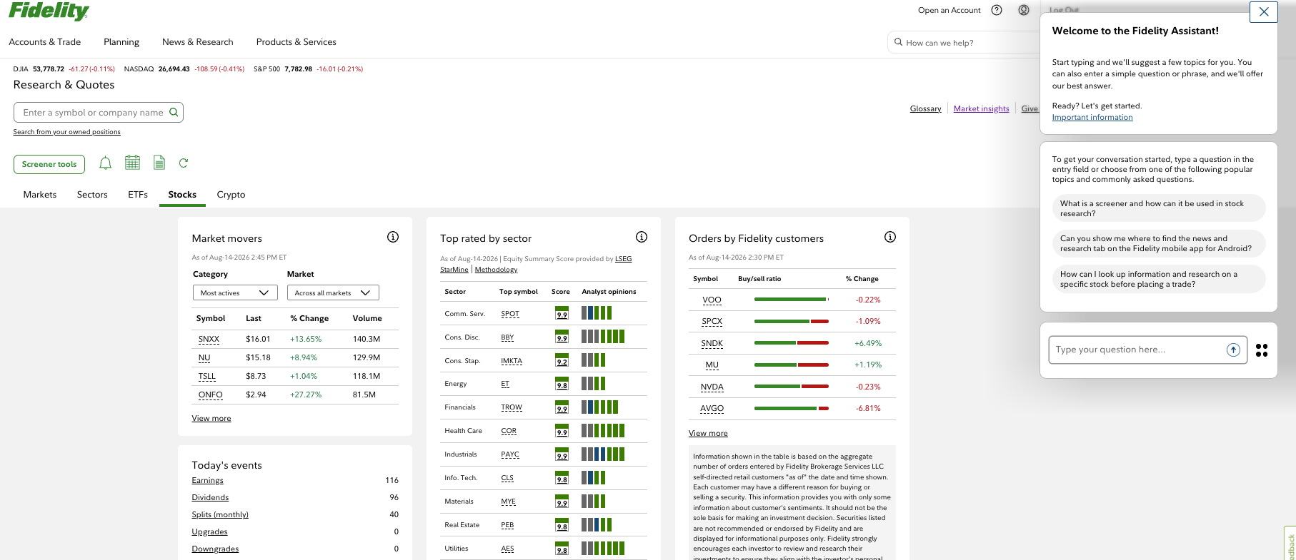Open the NVDA symbol link
The width and height of the screenshot is (1296, 560).
(x=712, y=387)
